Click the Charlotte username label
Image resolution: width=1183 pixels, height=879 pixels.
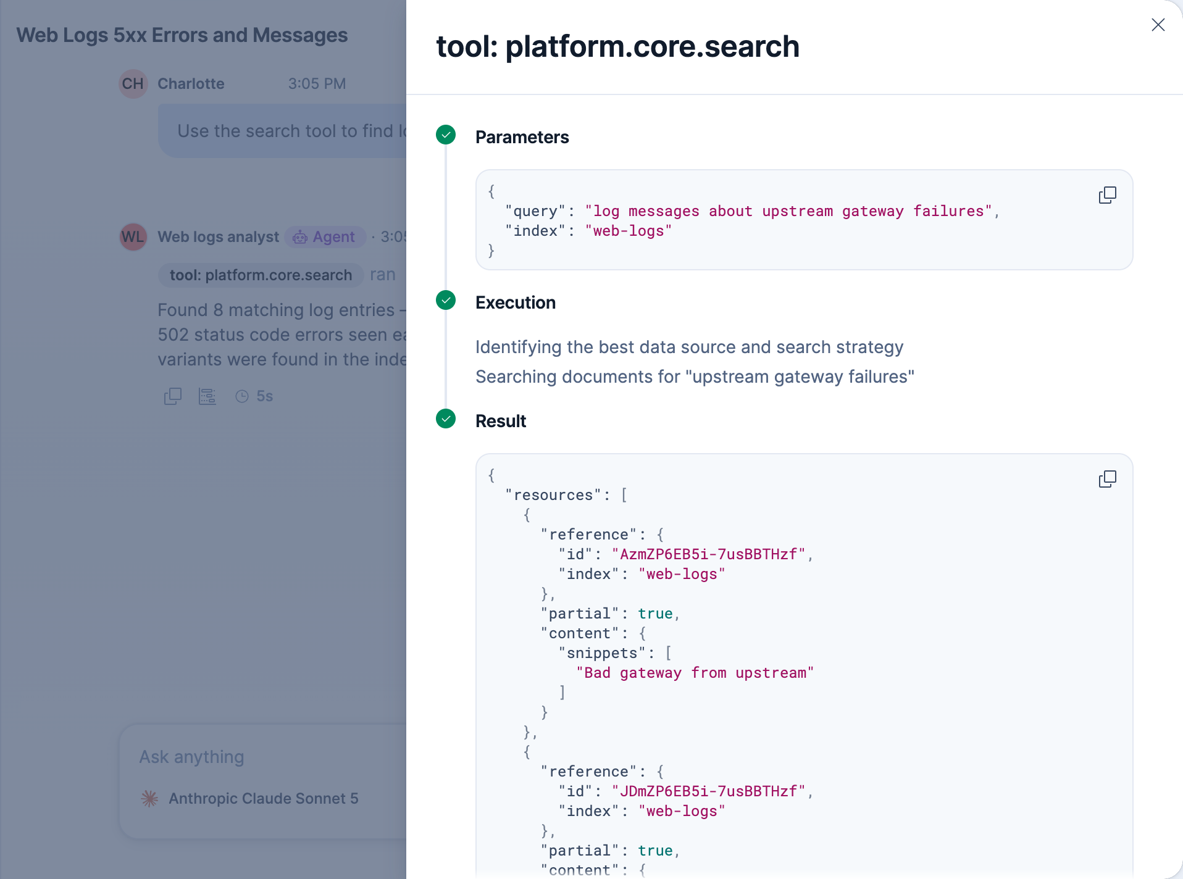pos(191,84)
